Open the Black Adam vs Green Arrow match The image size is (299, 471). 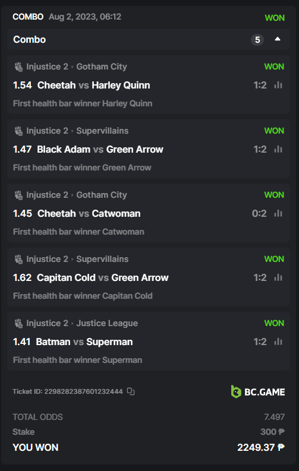pos(100,149)
